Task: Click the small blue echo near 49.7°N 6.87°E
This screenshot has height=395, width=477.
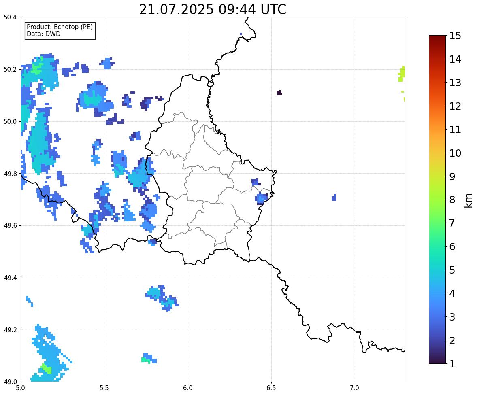Action: [x=334, y=197]
